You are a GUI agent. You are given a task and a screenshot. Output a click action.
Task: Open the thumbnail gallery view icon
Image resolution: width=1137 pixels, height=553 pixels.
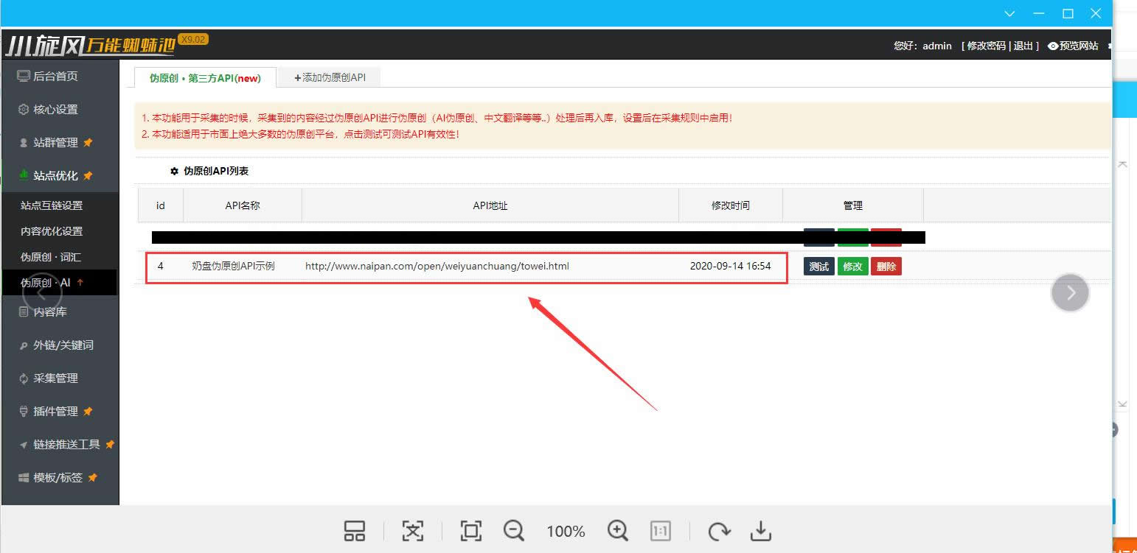click(355, 531)
